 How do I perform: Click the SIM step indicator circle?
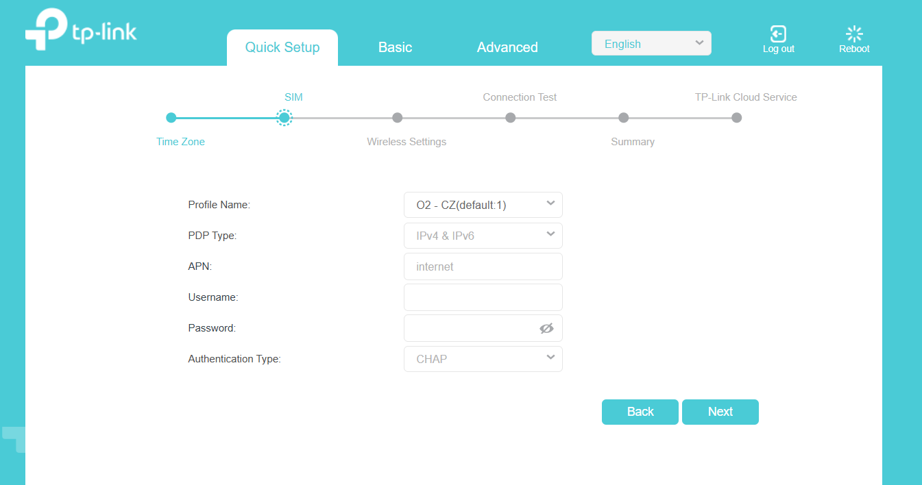point(284,118)
